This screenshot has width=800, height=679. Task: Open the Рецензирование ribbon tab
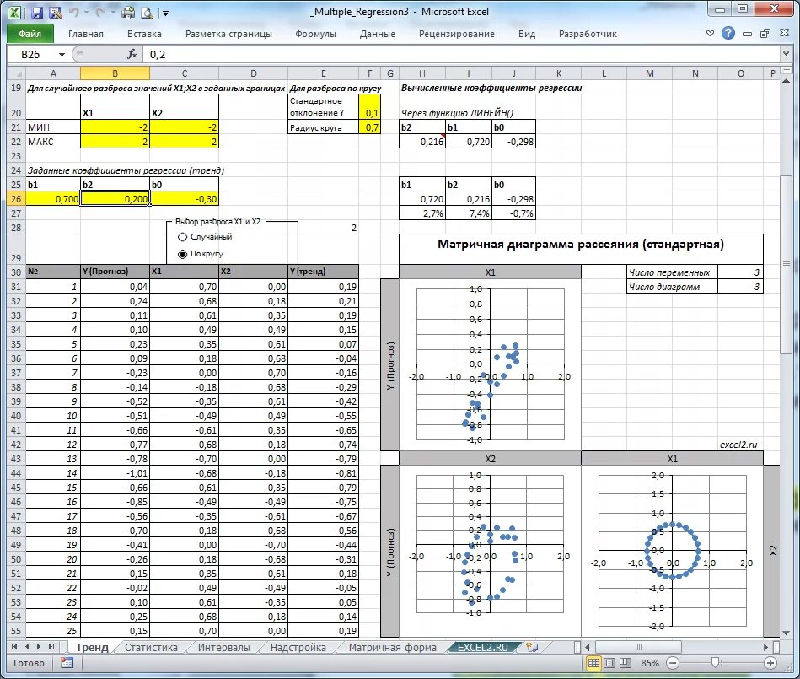pyautogui.click(x=457, y=34)
